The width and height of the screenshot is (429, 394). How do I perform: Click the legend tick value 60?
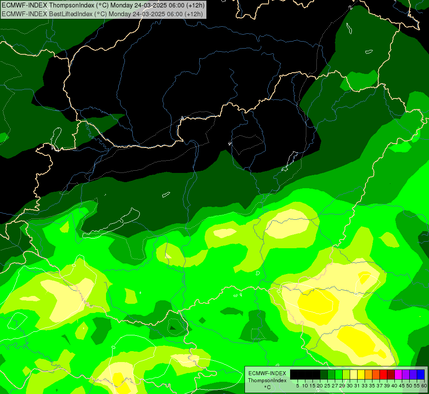(x=424, y=386)
